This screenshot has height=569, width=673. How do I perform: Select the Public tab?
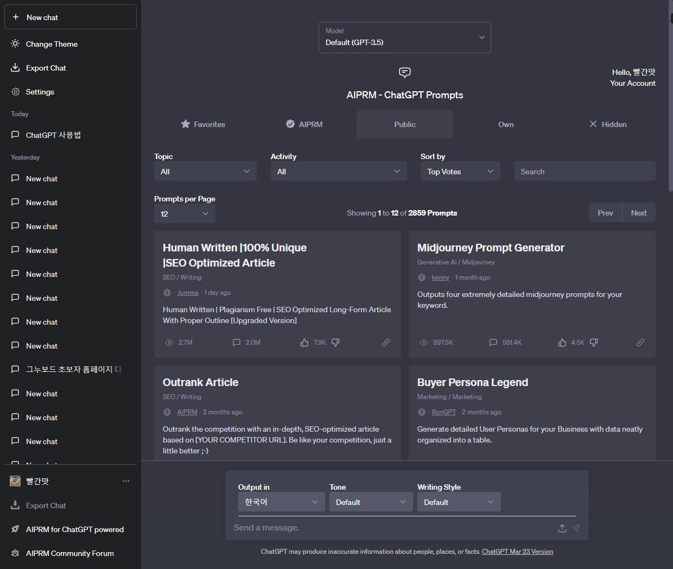405,124
